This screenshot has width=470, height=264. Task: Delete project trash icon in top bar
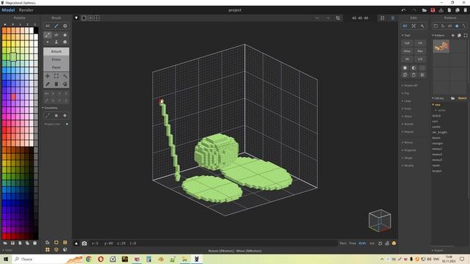click(x=465, y=10)
